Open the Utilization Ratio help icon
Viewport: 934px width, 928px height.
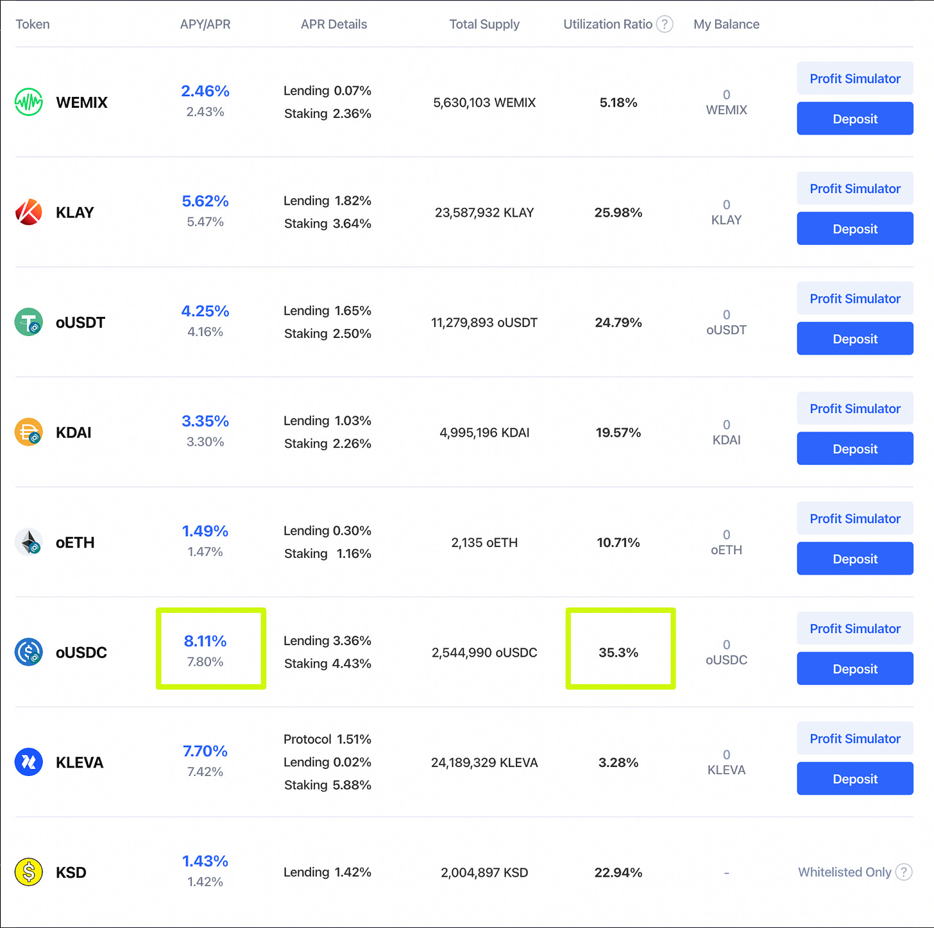coord(665,24)
